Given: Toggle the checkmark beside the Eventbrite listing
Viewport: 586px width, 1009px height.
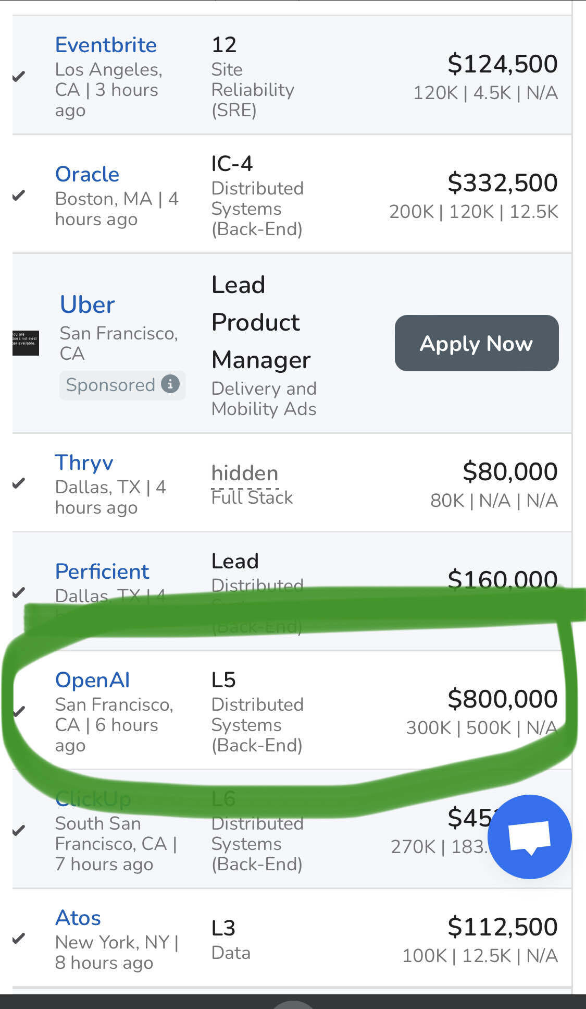Looking at the screenshot, I should coord(19,77).
